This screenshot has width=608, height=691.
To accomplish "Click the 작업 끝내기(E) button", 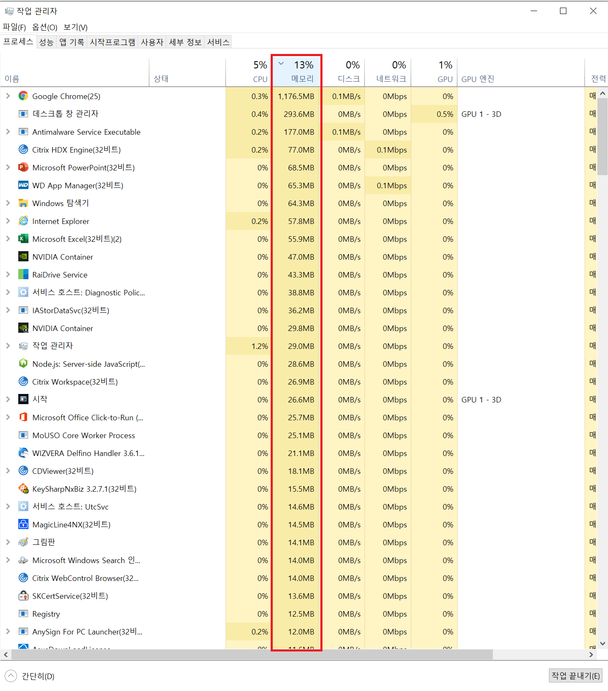I will tap(576, 676).
